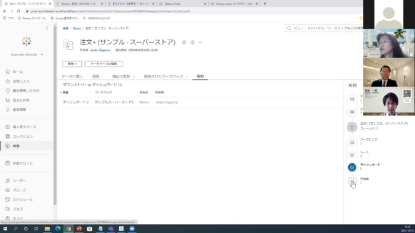Switch to Tableau Public browser tab
Viewport: 415px width, 233px height.
point(183,4)
